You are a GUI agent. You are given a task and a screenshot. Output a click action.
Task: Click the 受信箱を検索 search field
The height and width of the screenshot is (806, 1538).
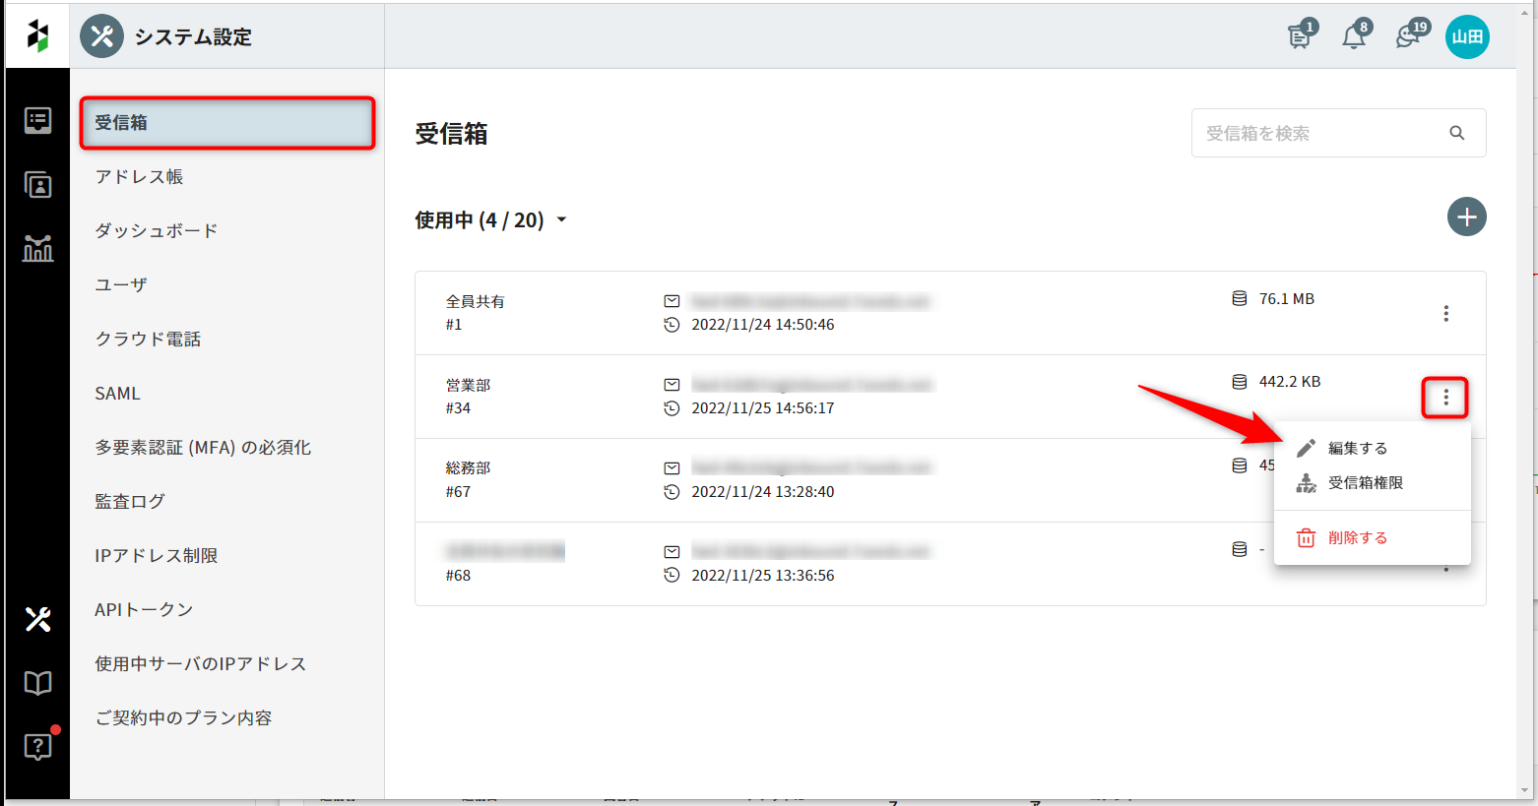coord(1319,134)
